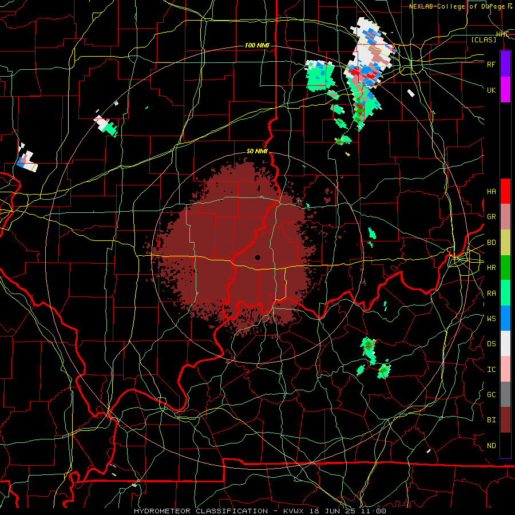
Task: Click the [CLAS] label above the legend
Action: [x=484, y=39]
